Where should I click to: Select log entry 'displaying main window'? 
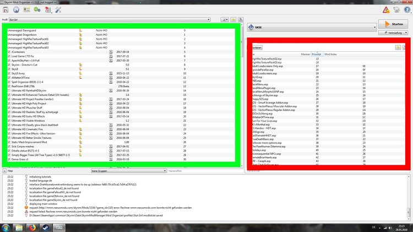coord(43,204)
